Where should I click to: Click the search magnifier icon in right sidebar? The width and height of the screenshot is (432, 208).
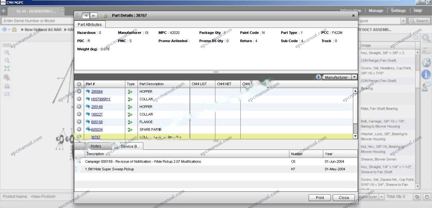click(426, 39)
